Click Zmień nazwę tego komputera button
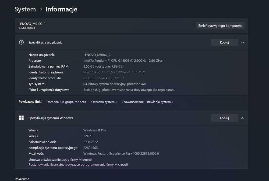This screenshot has width=269, height=181. coord(220,26)
